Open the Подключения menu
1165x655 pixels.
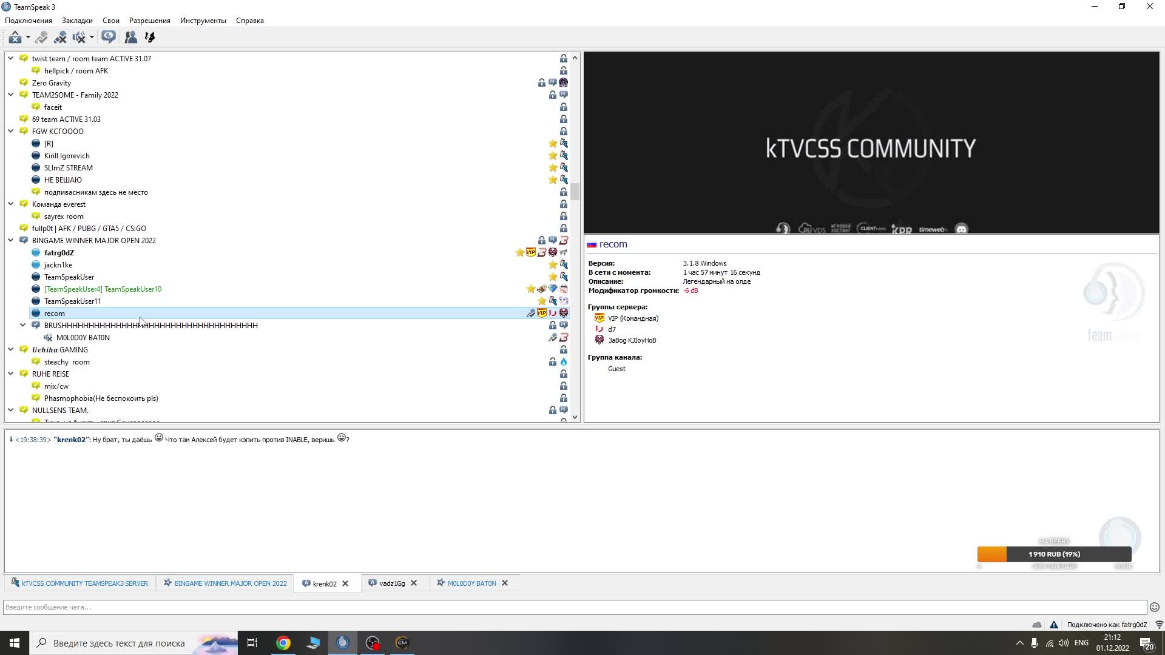click(x=29, y=21)
